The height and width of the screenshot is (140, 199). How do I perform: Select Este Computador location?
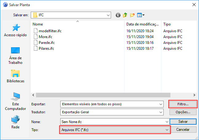[15, 101]
